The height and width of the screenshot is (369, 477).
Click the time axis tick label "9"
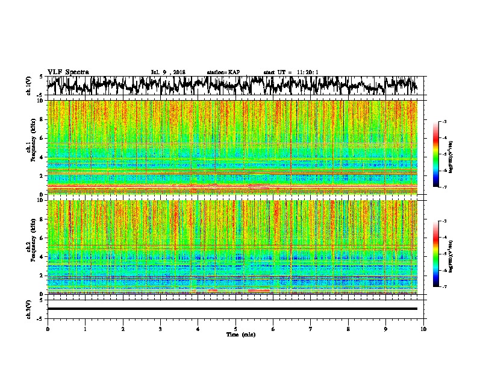(x=385, y=329)
